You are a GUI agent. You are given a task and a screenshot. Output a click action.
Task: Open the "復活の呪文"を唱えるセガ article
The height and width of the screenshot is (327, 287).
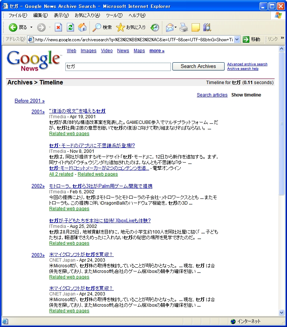77,111
